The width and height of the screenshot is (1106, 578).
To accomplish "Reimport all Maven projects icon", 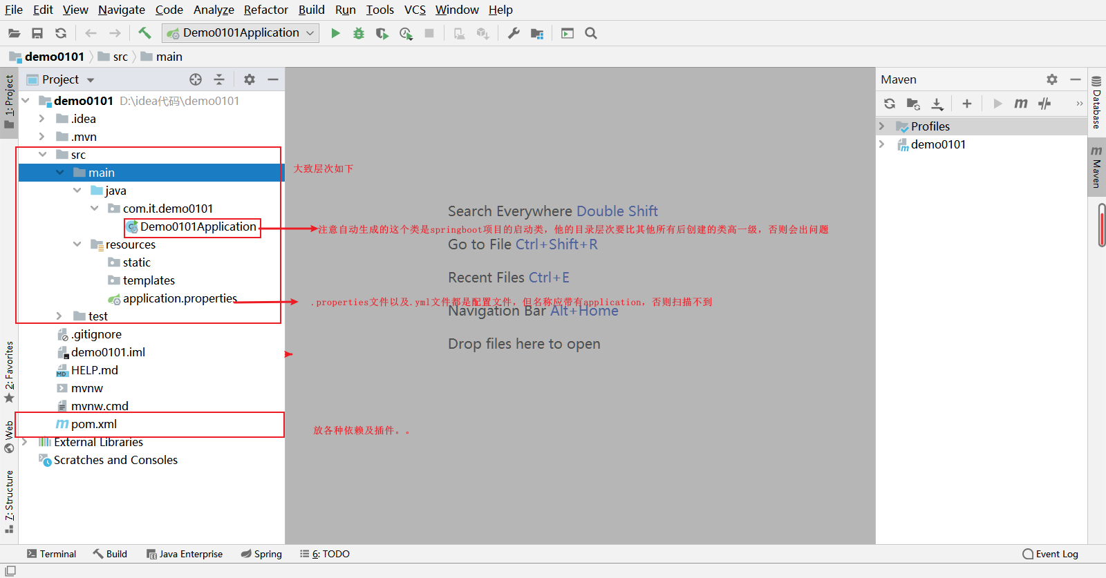I will [x=890, y=104].
